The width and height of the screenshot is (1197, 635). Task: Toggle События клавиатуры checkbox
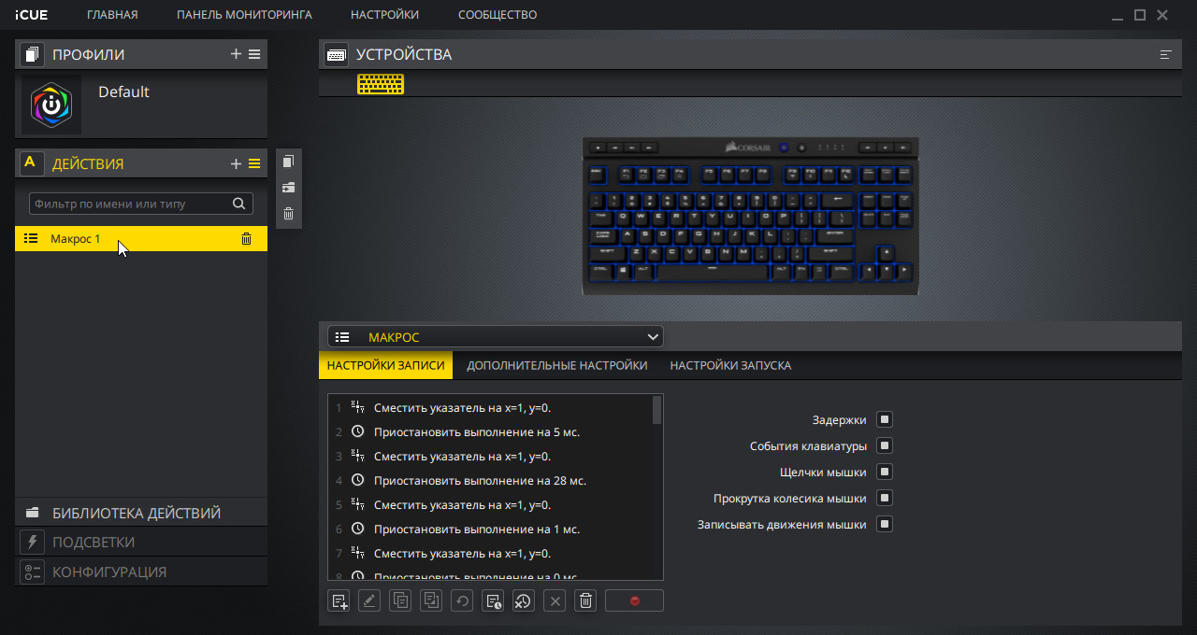coord(884,446)
